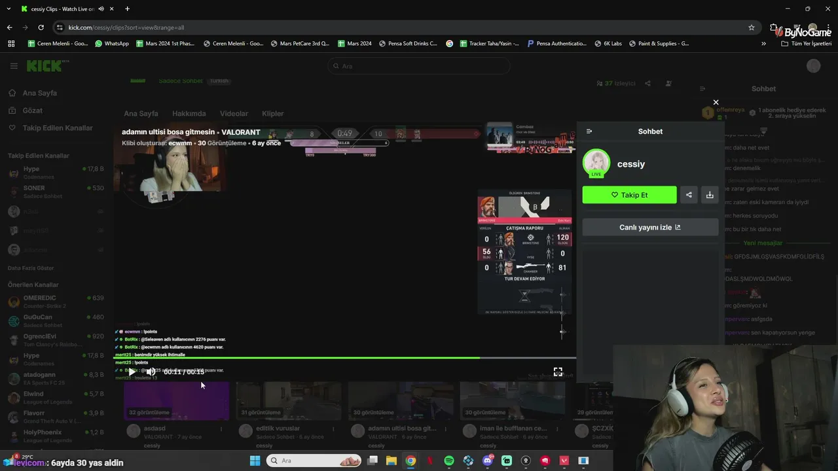Open Windows Start menu
Image resolution: width=838 pixels, height=471 pixels.
point(255,461)
